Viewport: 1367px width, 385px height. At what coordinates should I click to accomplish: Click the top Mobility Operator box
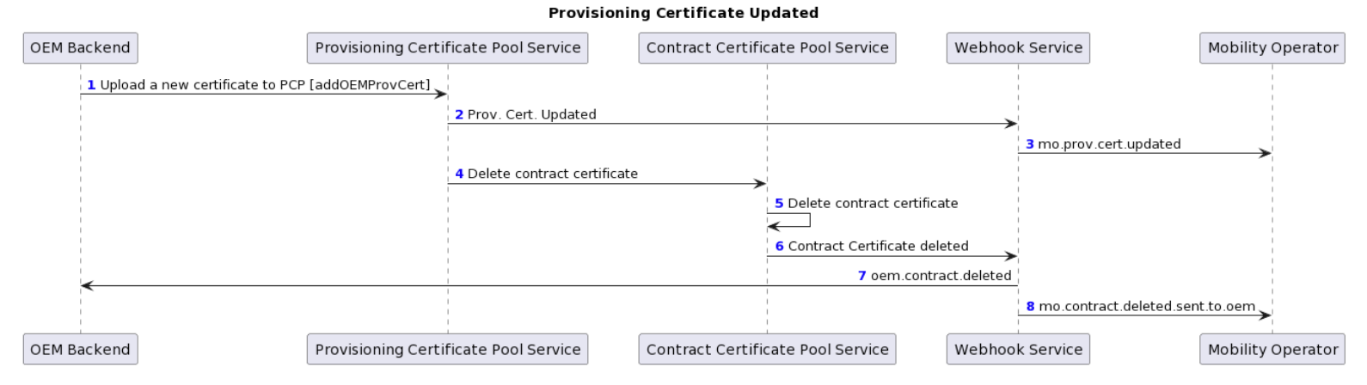point(1272,48)
